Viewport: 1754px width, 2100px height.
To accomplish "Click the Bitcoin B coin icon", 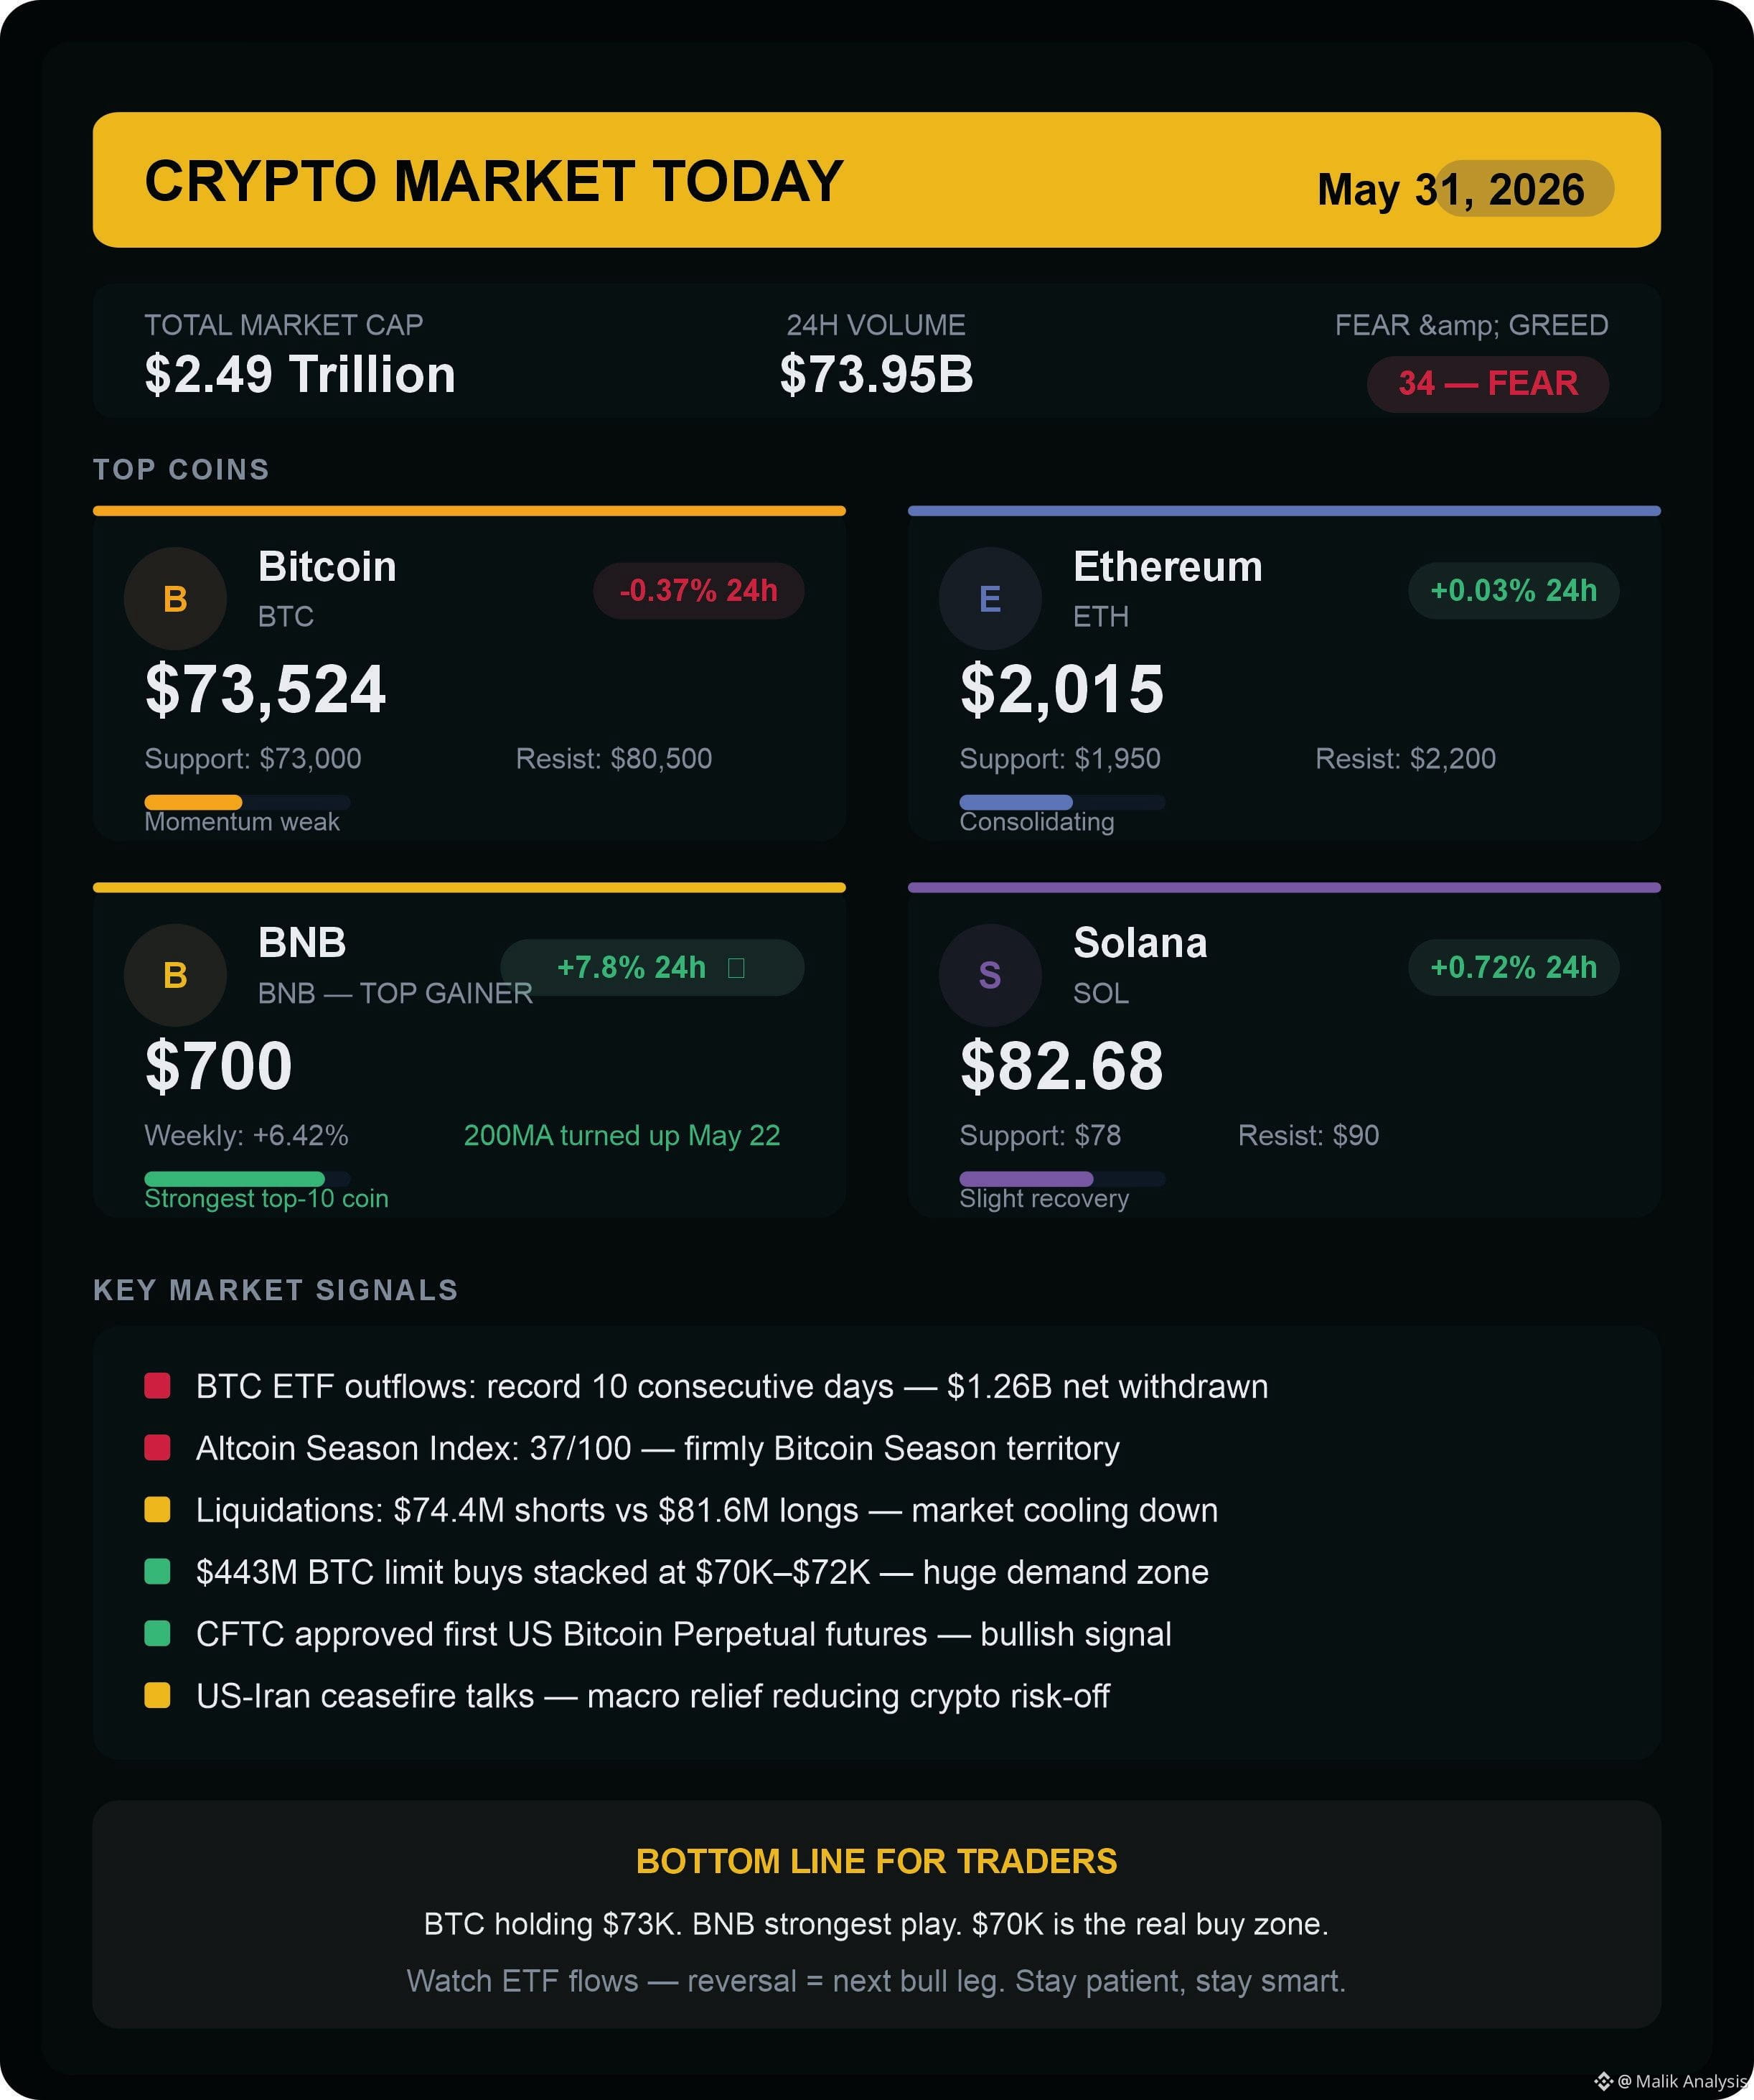I will [x=175, y=598].
